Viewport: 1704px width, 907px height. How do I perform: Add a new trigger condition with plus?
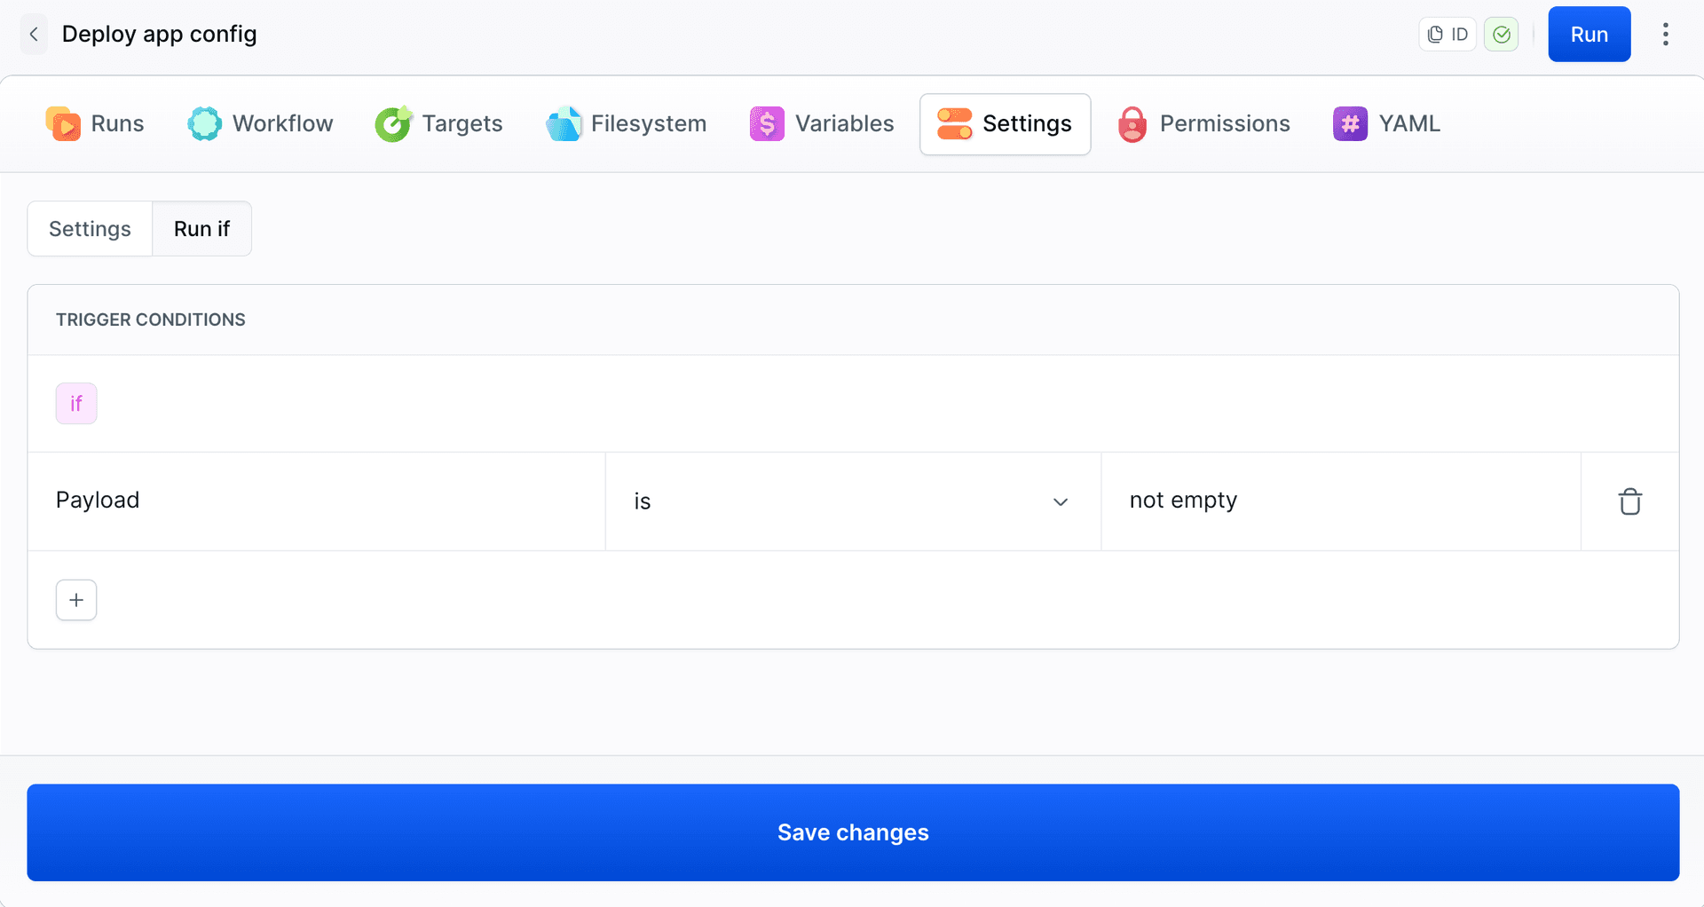coord(76,600)
